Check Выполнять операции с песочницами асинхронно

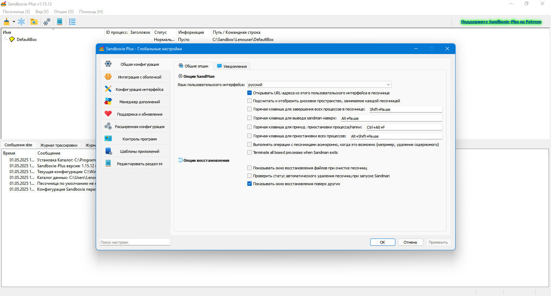click(x=249, y=145)
